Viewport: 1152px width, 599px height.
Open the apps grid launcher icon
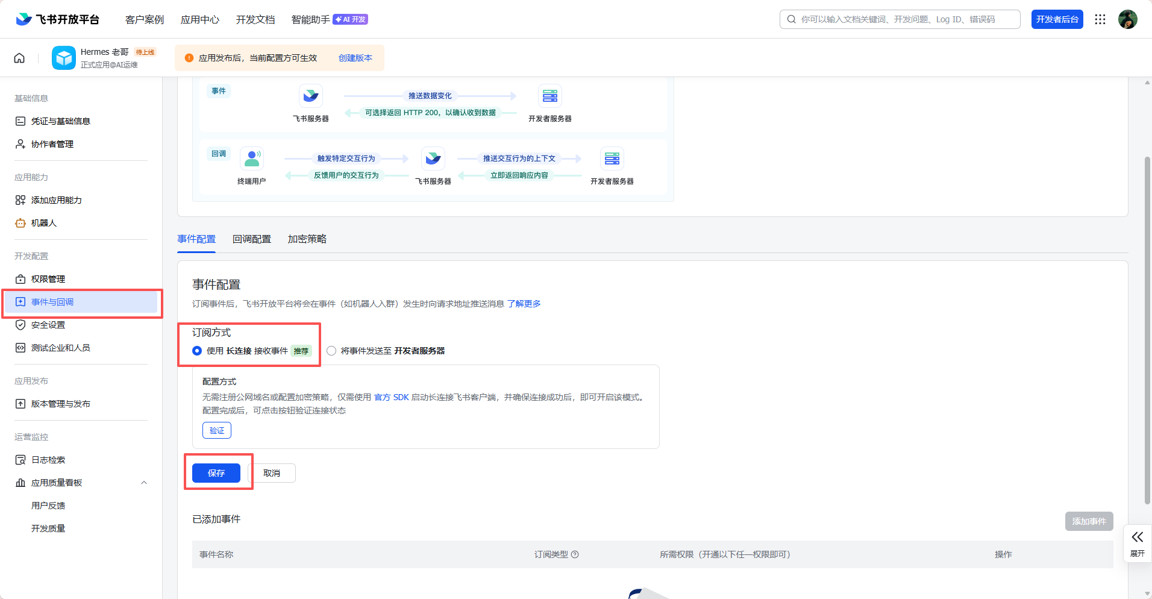point(1100,19)
